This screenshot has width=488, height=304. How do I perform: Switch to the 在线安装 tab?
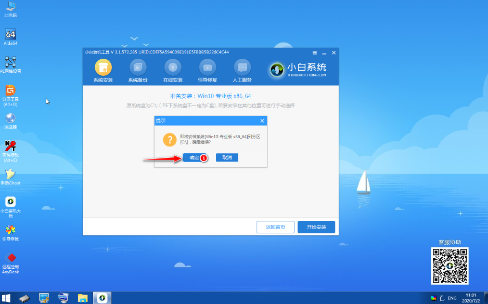pyautogui.click(x=173, y=71)
